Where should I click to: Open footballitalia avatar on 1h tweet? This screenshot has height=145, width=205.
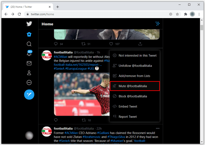tap(47, 56)
